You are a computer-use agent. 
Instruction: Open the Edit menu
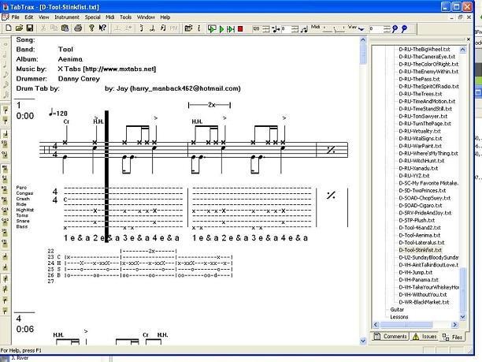coord(29,17)
